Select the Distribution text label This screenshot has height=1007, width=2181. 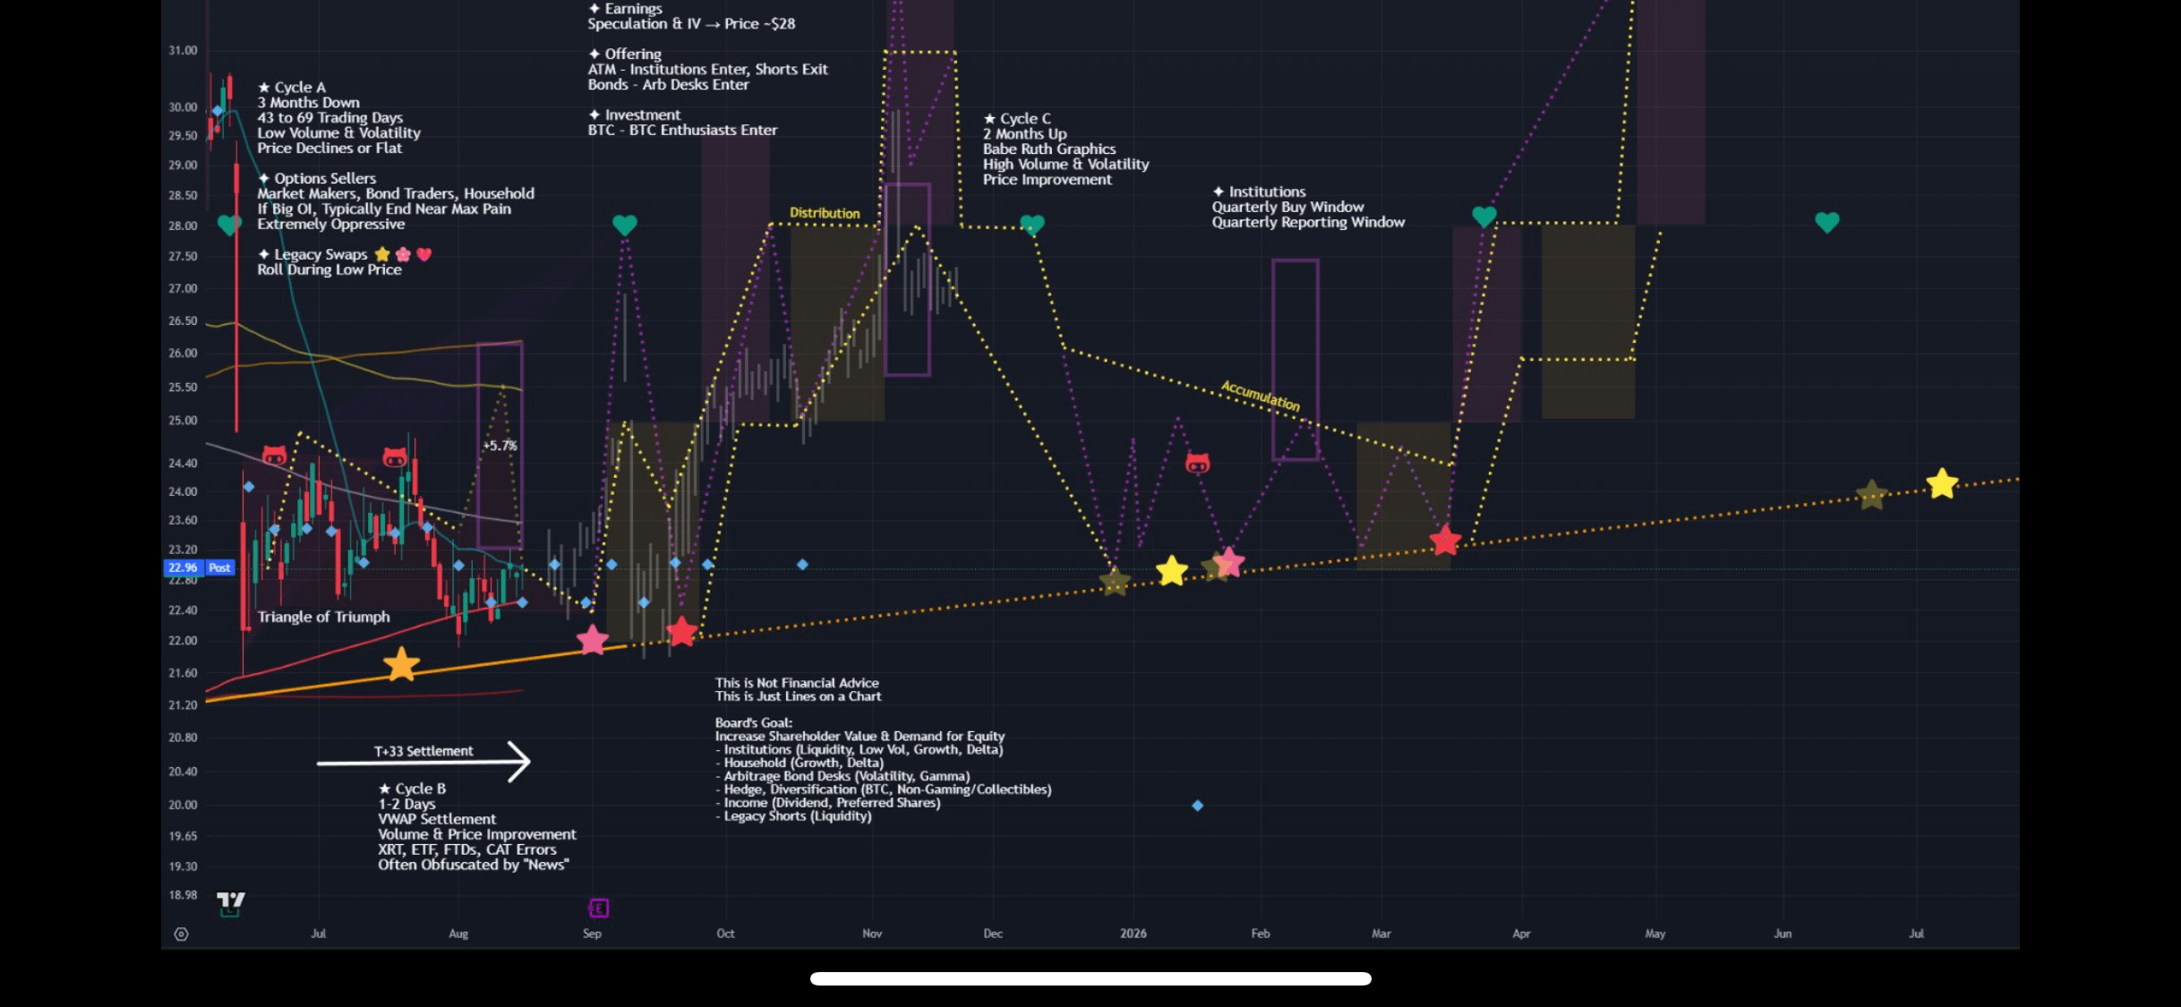pos(824,213)
